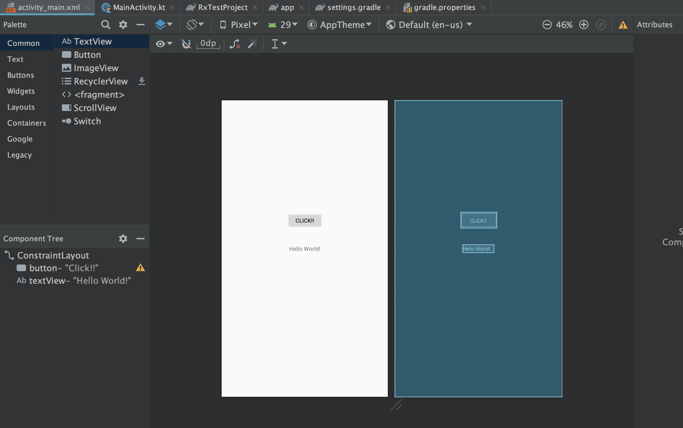The image size is (683, 428).
Task: Download RecyclerView using the download icon
Action: click(141, 81)
